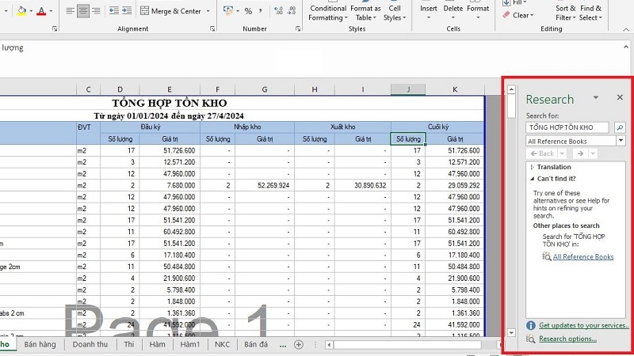The width and height of the screenshot is (634, 356).
Task: Click cell with value 52.269.924
Action: click(265, 185)
